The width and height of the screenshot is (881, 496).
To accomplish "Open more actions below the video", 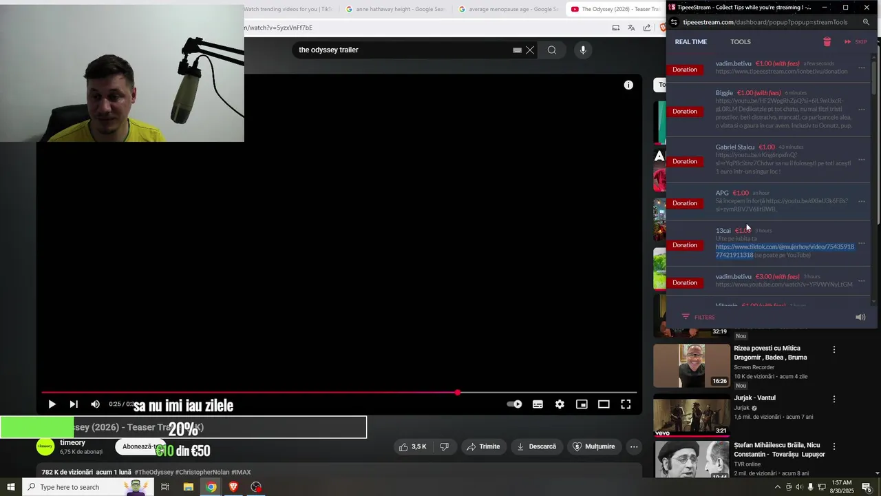I will 634,446.
